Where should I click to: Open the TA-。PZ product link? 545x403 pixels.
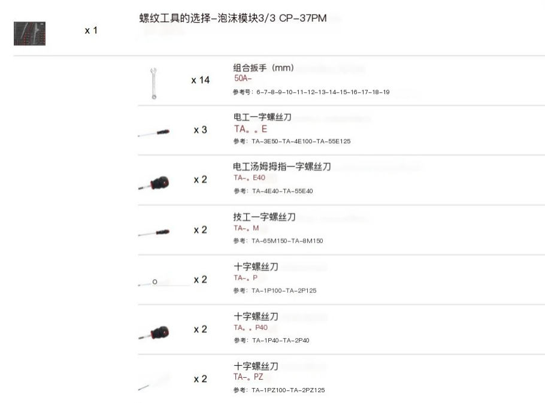pyautogui.click(x=248, y=377)
